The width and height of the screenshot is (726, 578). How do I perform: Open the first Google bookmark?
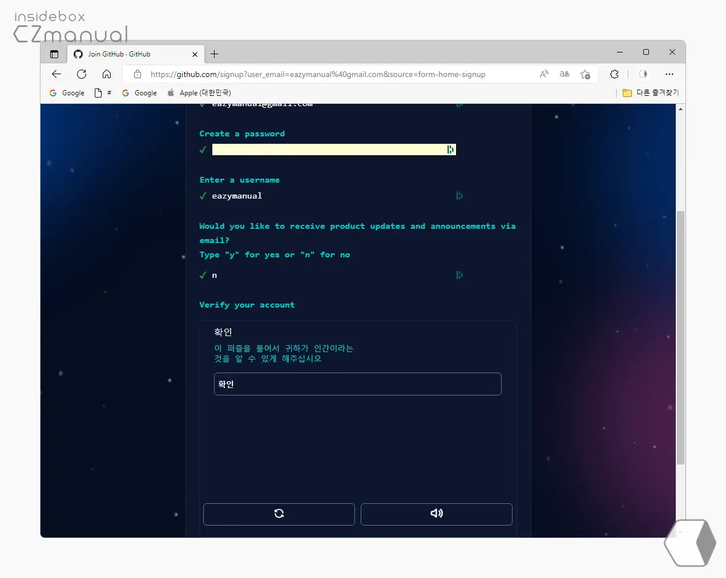67,93
